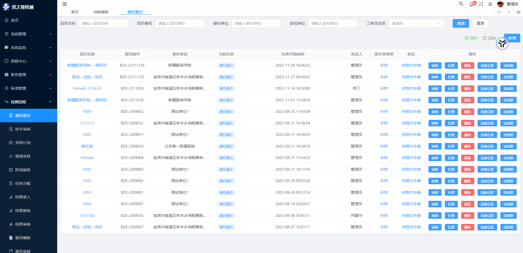Switch to the 消息模板 tab
This screenshot has height=253, width=523.
101,12
